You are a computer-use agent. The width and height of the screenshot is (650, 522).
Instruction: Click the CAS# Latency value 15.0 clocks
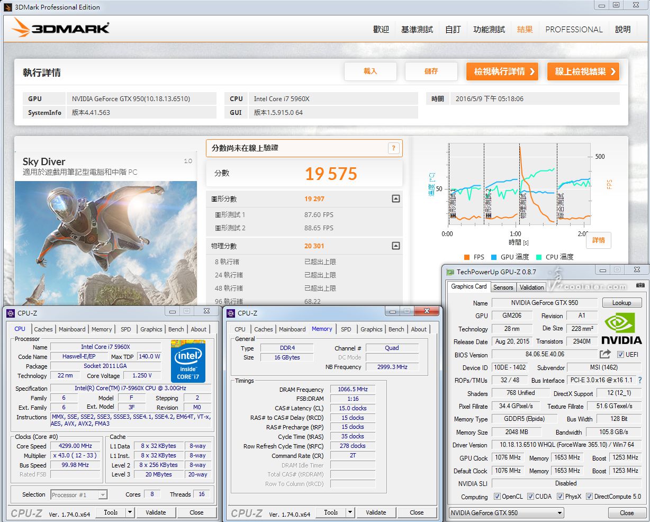click(353, 408)
